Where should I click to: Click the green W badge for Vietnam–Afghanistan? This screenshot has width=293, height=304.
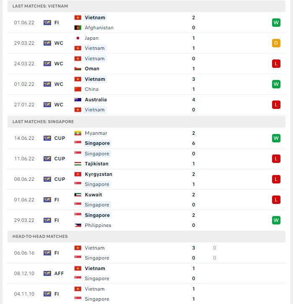276,23
